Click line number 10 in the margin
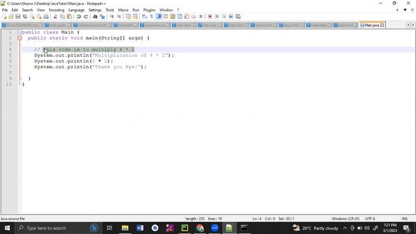This screenshot has width=416, height=234. [8, 84]
